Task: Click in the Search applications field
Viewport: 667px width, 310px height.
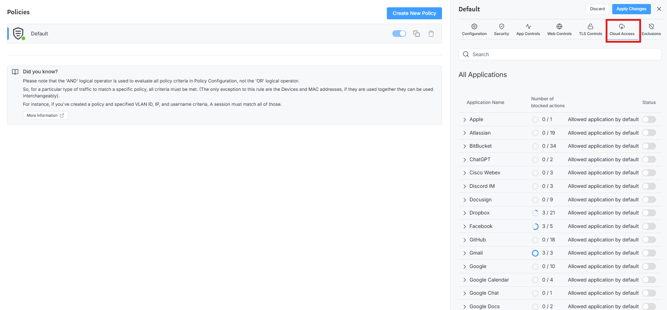Action: point(560,54)
